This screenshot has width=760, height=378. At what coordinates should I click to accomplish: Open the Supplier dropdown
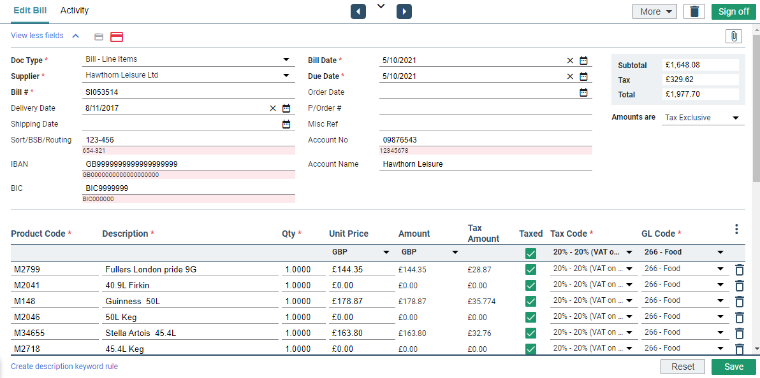click(286, 76)
